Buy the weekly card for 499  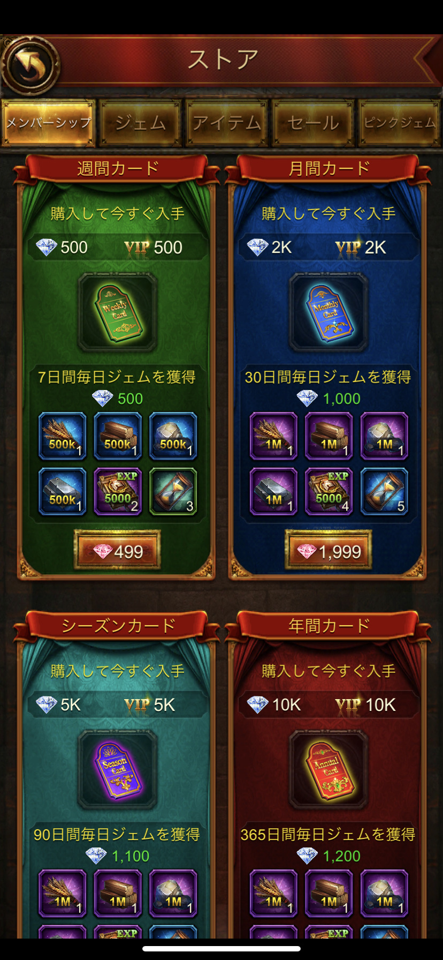[118, 551]
